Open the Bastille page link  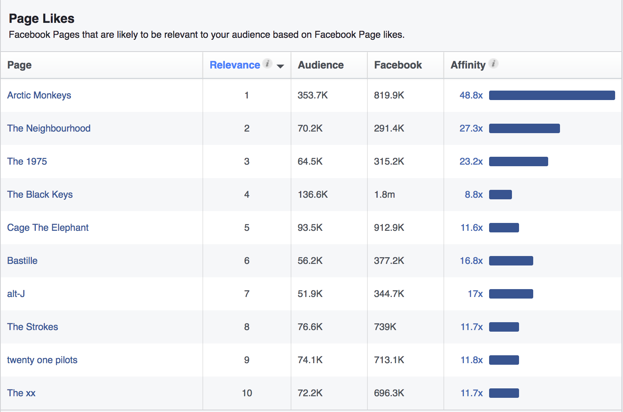[x=22, y=261]
